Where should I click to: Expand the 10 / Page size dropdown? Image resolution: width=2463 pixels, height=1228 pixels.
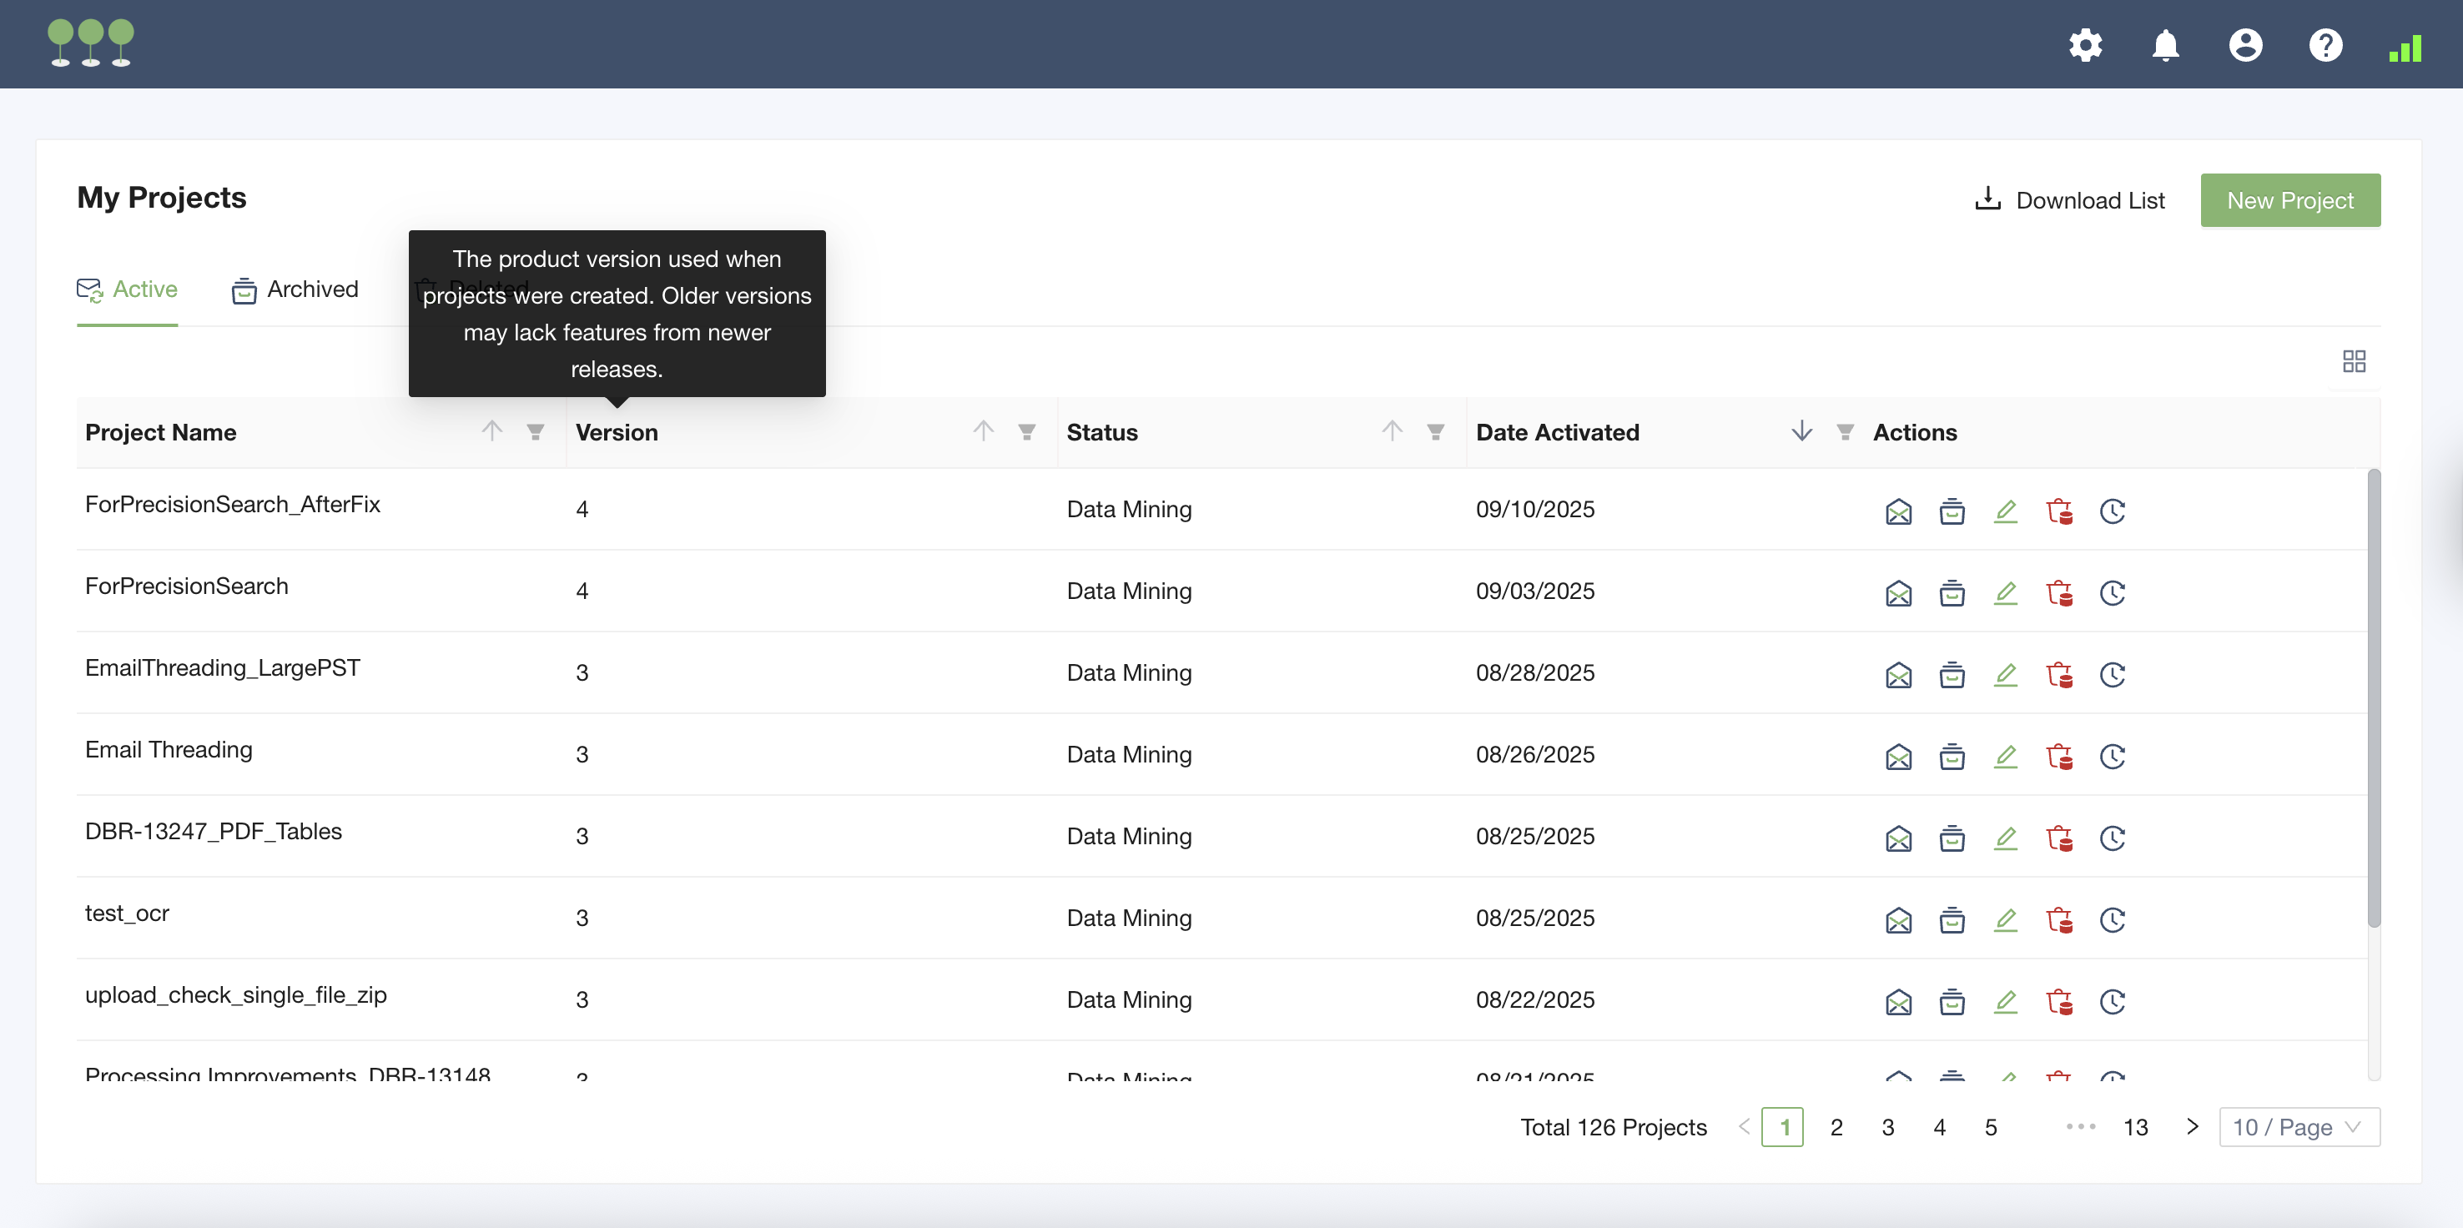tap(2299, 1128)
